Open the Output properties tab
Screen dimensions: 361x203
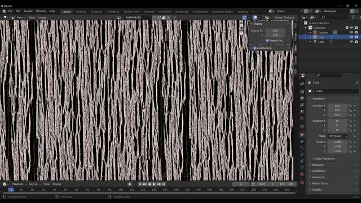pos(302,99)
